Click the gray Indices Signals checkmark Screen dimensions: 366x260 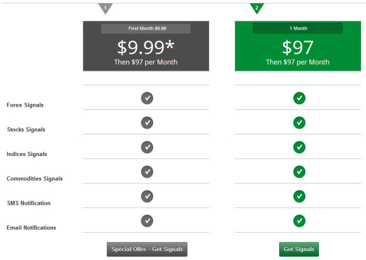(147, 147)
